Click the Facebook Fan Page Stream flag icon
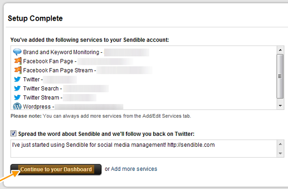This screenshot has height=189, width=288. click(x=18, y=70)
